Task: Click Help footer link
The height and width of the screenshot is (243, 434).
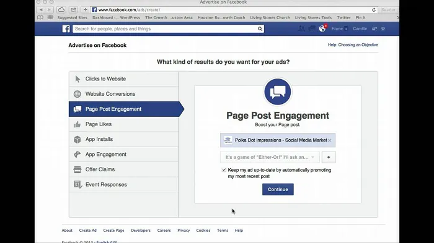Action: [x=239, y=230]
